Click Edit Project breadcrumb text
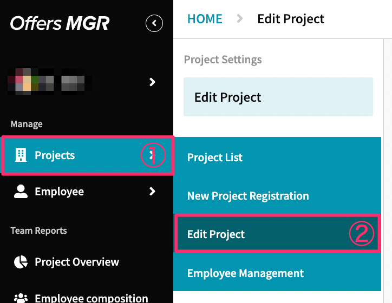Image resolution: width=392 pixels, height=303 pixels. [291, 19]
